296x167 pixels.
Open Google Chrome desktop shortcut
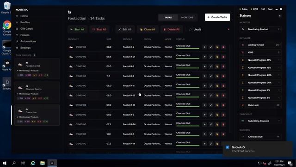pos(7,28)
